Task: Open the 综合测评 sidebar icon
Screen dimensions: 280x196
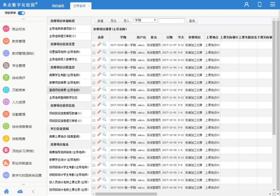Action: coord(6,78)
